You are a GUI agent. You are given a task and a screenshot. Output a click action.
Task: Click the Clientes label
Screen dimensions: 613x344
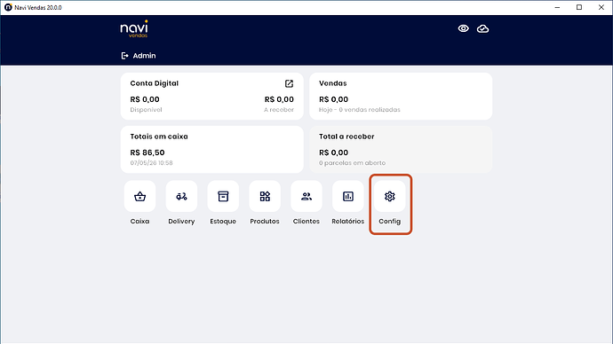[x=306, y=221]
